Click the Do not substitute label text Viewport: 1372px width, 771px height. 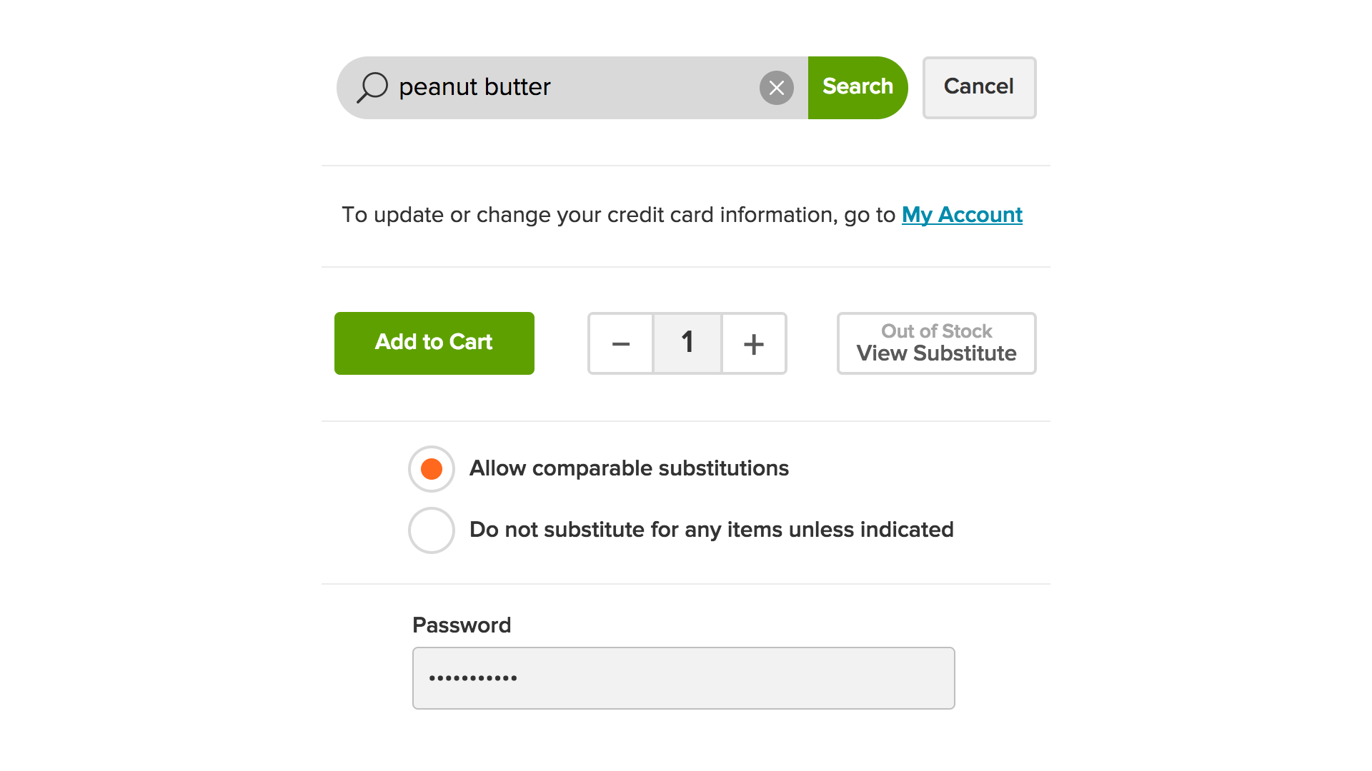(x=712, y=530)
